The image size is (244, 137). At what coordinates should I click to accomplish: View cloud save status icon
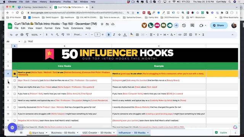click(113, 24)
